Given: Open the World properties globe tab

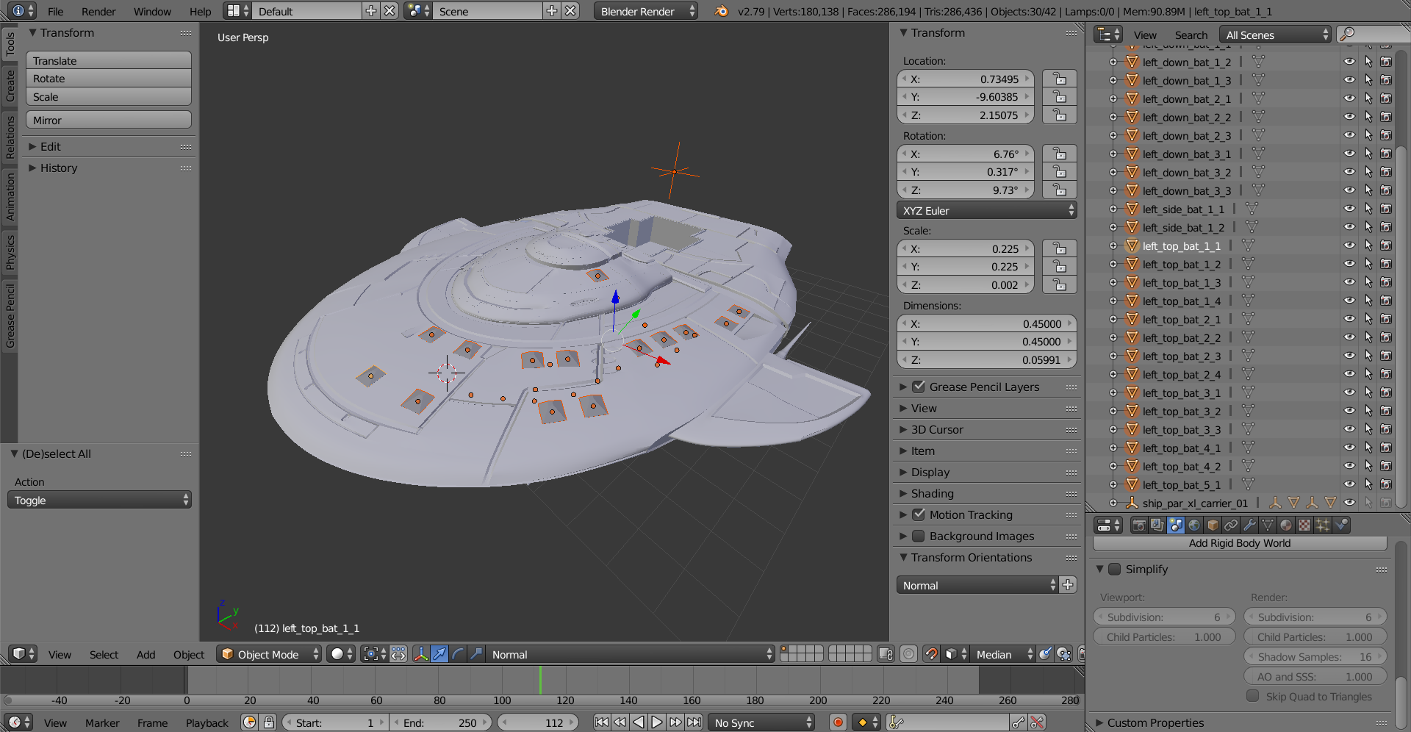Looking at the screenshot, I should (x=1195, y=525).
